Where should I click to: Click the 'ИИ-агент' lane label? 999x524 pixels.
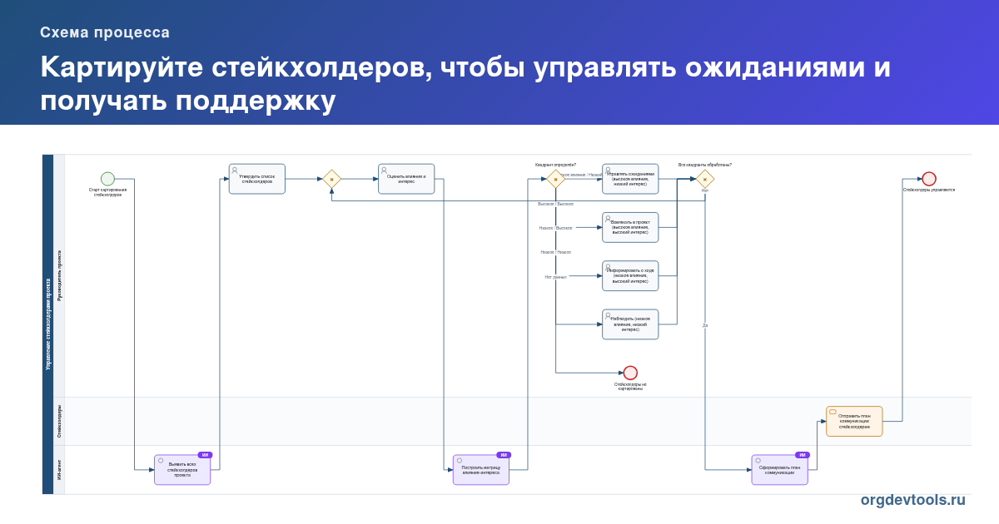pos(59,470)
